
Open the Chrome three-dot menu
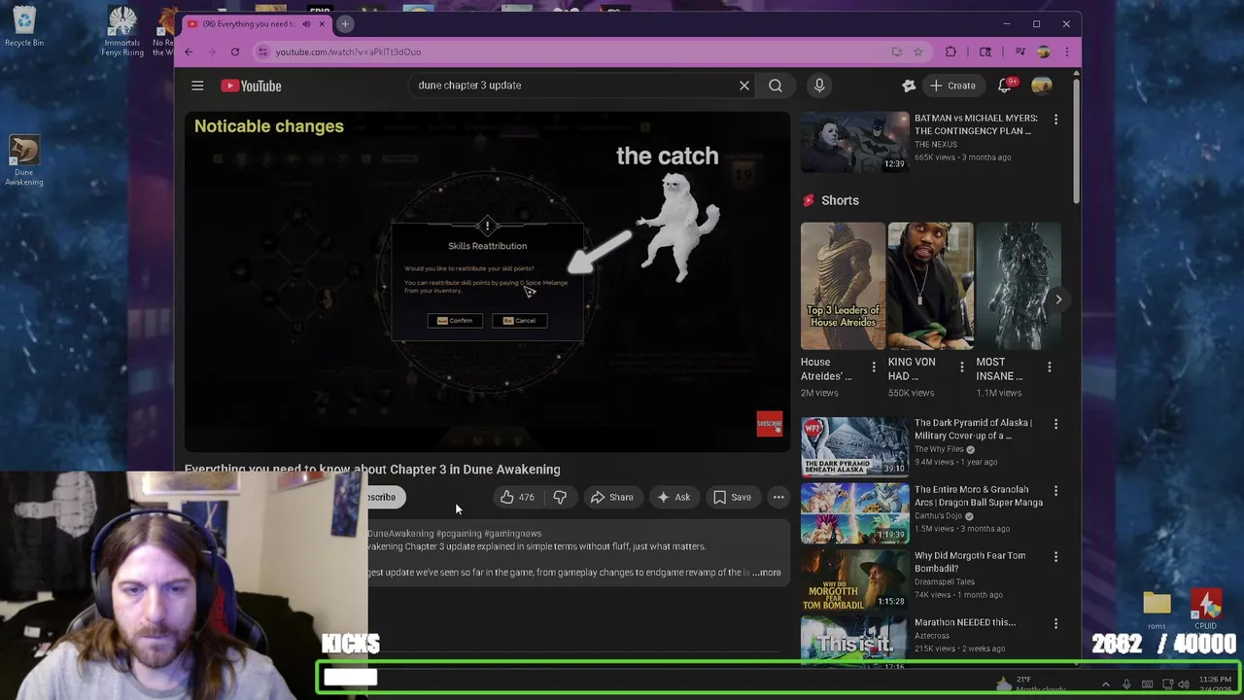1066,52
